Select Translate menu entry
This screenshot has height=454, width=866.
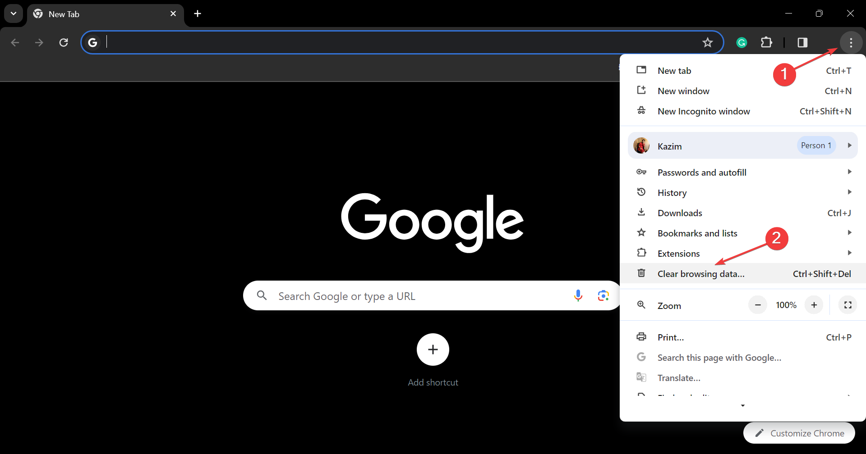743,378
